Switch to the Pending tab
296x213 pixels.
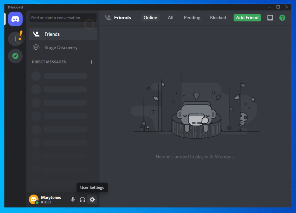192,18
